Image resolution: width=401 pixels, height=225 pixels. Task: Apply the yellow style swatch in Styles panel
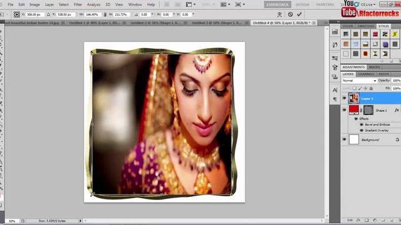tap(395, 34)
